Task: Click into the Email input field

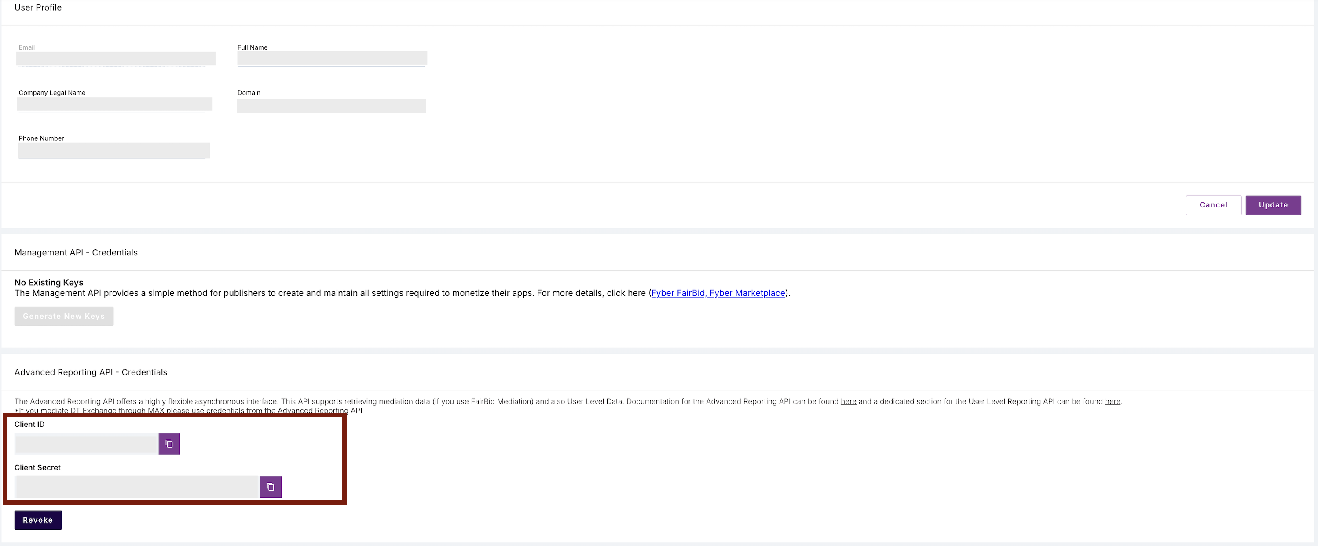Action: pyautogui.click(x=116, y=58)
